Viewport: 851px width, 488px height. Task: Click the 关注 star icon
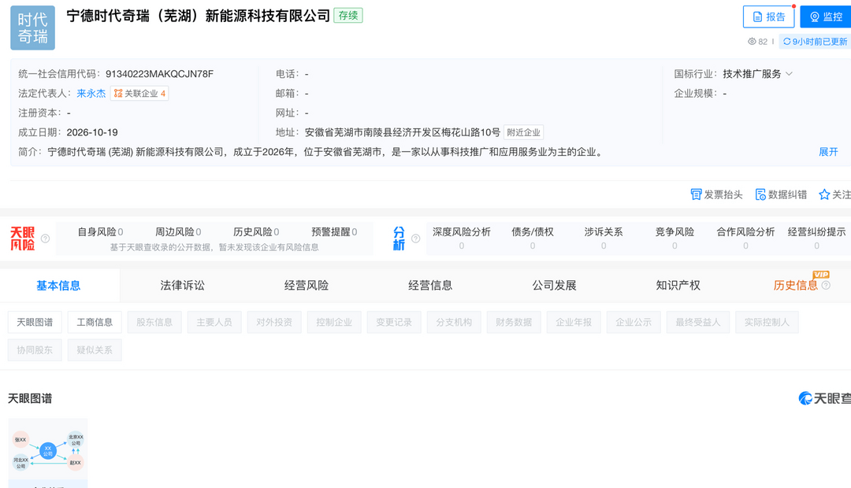824,194
